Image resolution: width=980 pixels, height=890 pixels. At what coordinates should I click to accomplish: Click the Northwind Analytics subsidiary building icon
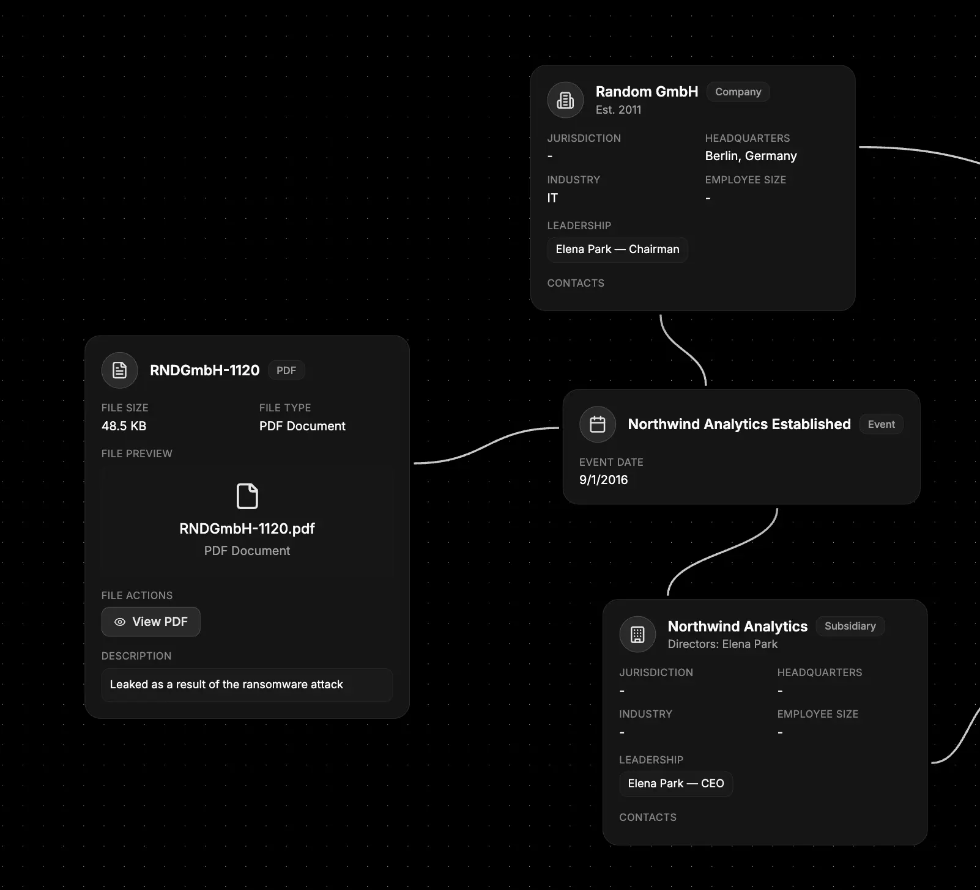click(637, 634)
